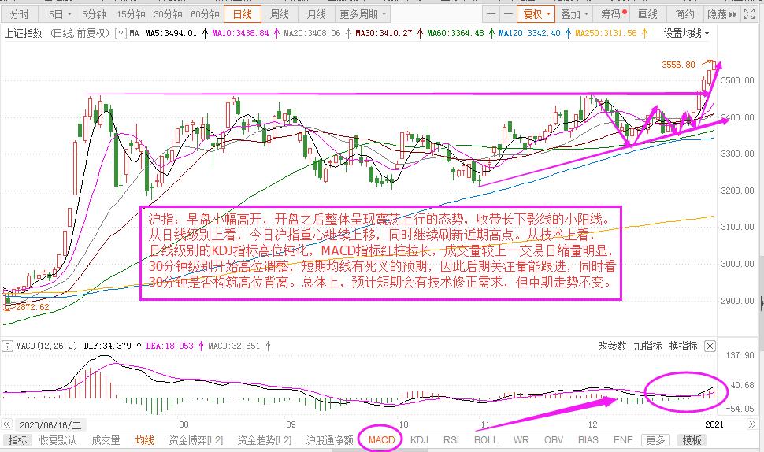Select the 资金趋势[L2] indicator

264,440
